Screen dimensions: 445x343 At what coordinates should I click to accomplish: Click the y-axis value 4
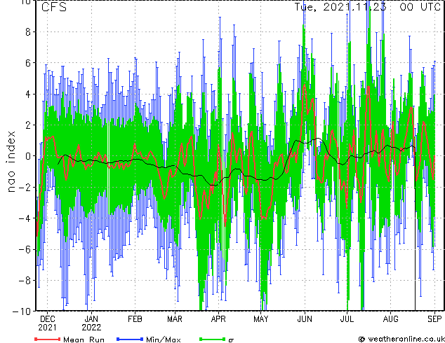(28, 94)
